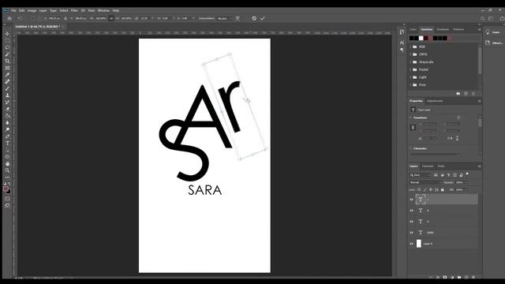Viewport: 505px width, 284px height.
Task: Open the Libraries panel button
Action: pyautogui.click(x=494, y=43)
